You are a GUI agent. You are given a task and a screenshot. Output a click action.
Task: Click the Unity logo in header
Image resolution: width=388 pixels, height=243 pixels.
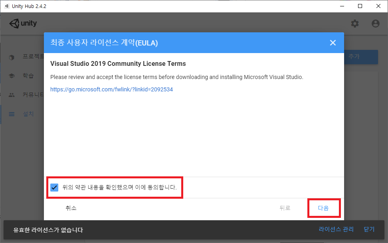pos(23,24)
